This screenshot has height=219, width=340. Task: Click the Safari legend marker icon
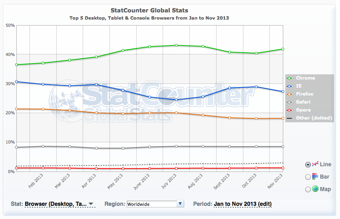pos(289,102)
